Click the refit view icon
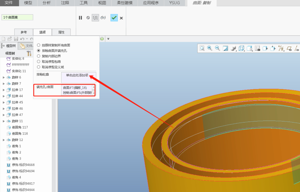 pos(202,48)
